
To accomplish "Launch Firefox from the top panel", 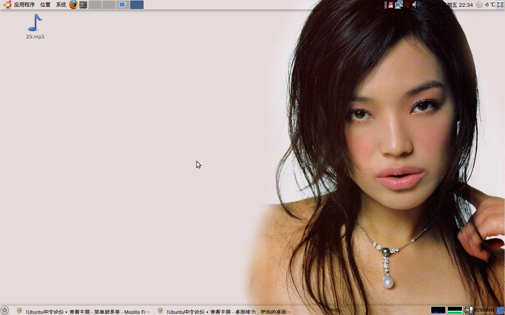I will tap(74, 5).
